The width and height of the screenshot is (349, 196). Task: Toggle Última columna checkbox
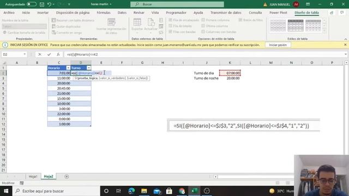click(203, 26)
